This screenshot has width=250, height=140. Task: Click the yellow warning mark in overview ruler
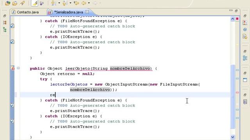[237, 45]
